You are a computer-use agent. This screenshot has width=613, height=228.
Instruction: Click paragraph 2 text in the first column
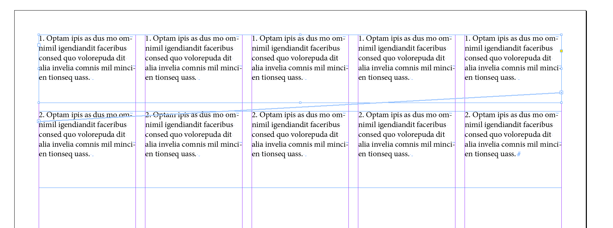(87, 135)
